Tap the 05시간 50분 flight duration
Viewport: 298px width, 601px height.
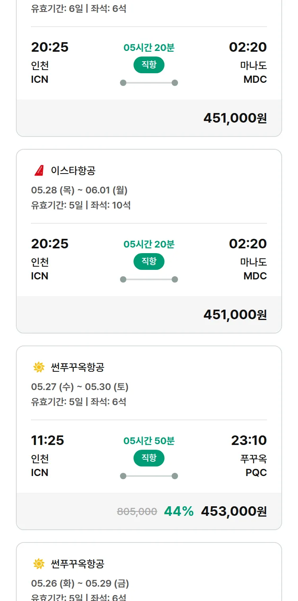pyautogui.click(x=149, y=441)
